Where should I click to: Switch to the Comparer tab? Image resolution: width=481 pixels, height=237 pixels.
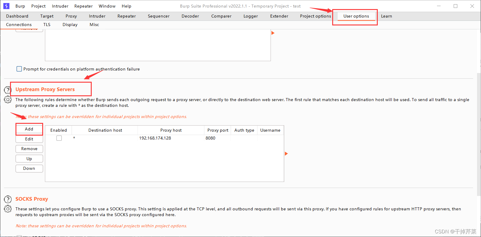pos(221,16)
